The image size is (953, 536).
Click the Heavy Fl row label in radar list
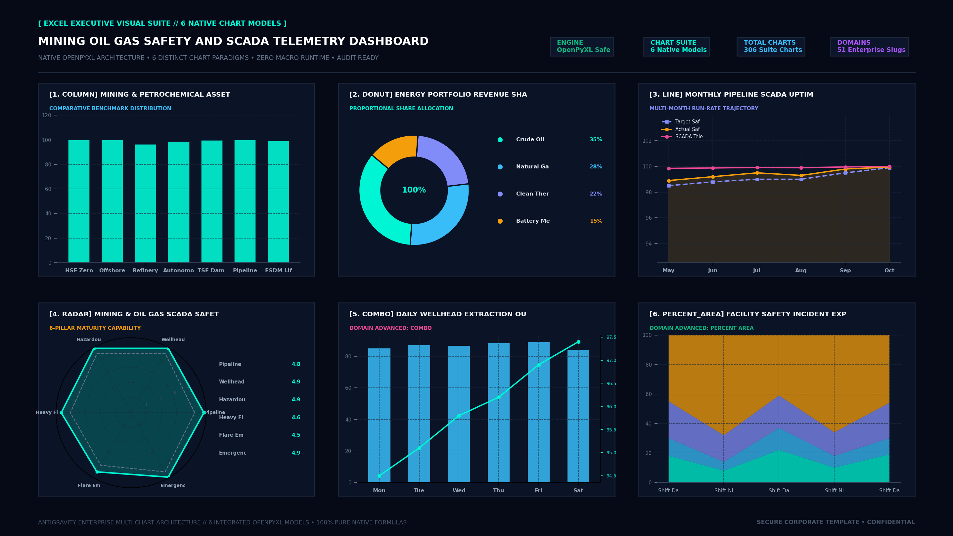tap(231, 418)
